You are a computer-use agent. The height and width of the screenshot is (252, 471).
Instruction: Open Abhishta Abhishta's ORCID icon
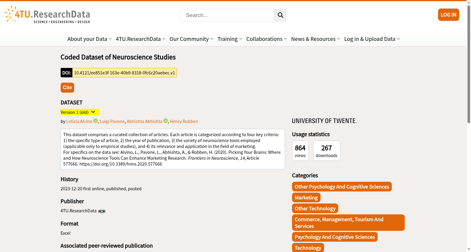165,121
